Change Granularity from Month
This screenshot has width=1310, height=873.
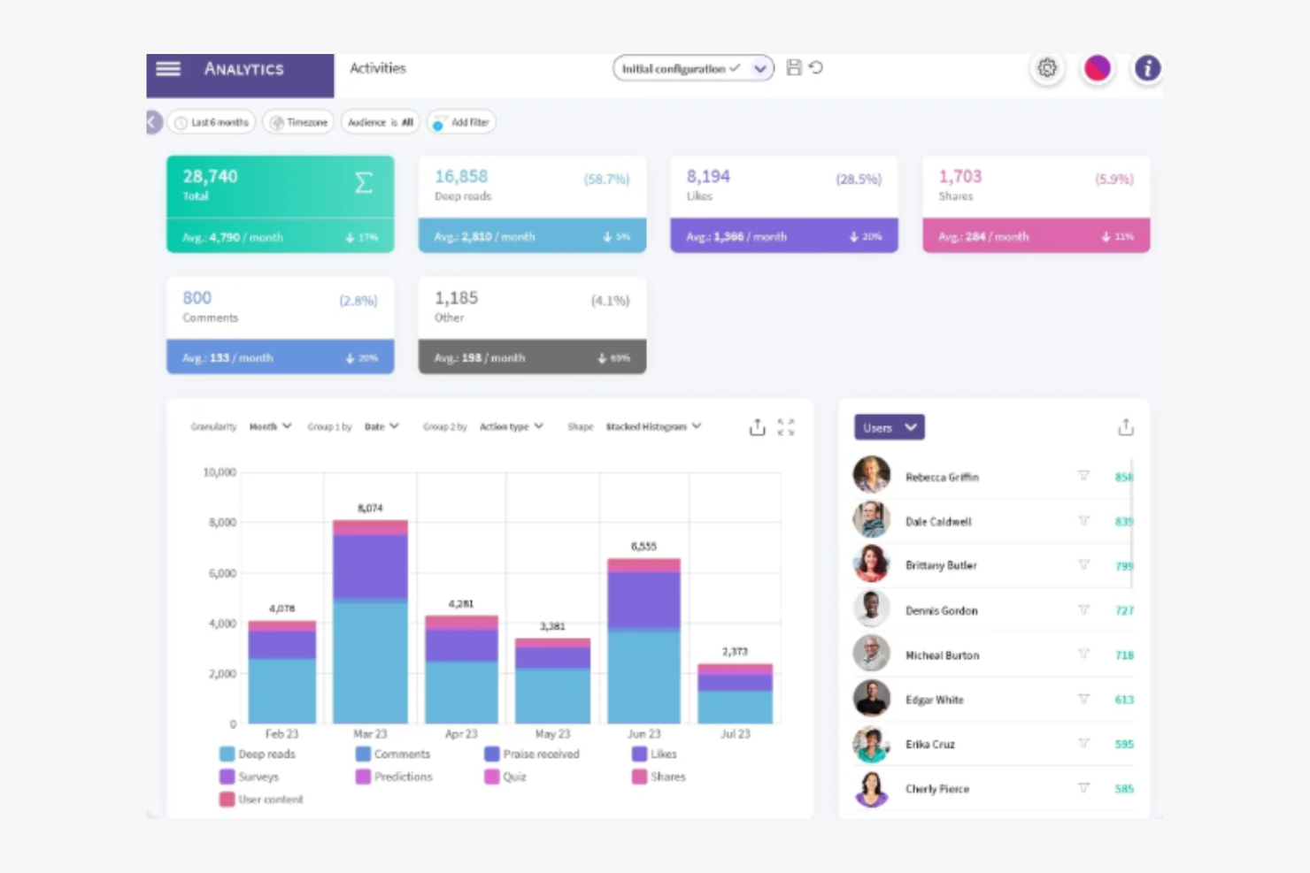coord(269,426)
